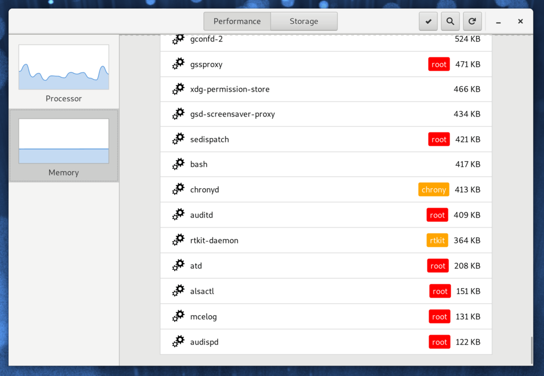Image resolution: width=544 pixels, height=376 pixels.
Task: Click the gear icon for sedispatch
Action: click(x=178, y=139)
